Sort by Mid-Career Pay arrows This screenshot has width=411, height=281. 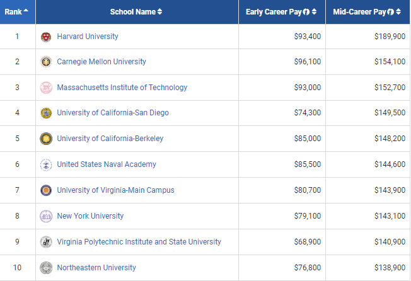coord(399,12)
